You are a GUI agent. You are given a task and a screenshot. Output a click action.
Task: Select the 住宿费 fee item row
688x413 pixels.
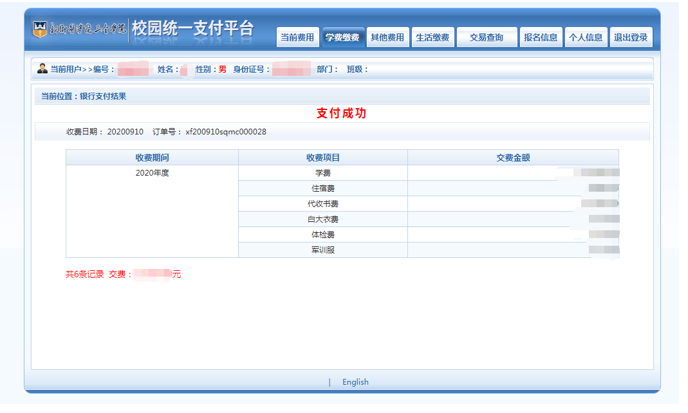click(323, 188)
